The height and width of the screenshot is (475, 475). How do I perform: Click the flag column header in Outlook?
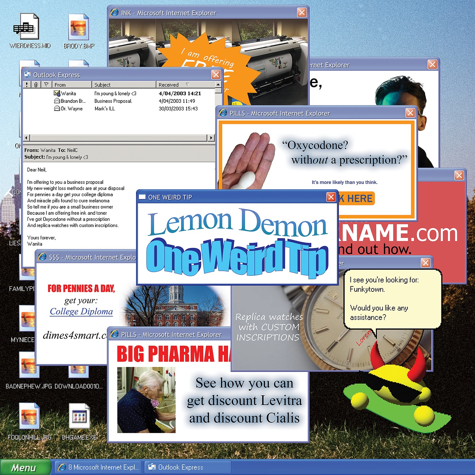pyautogui.click(x=46, y=85)
